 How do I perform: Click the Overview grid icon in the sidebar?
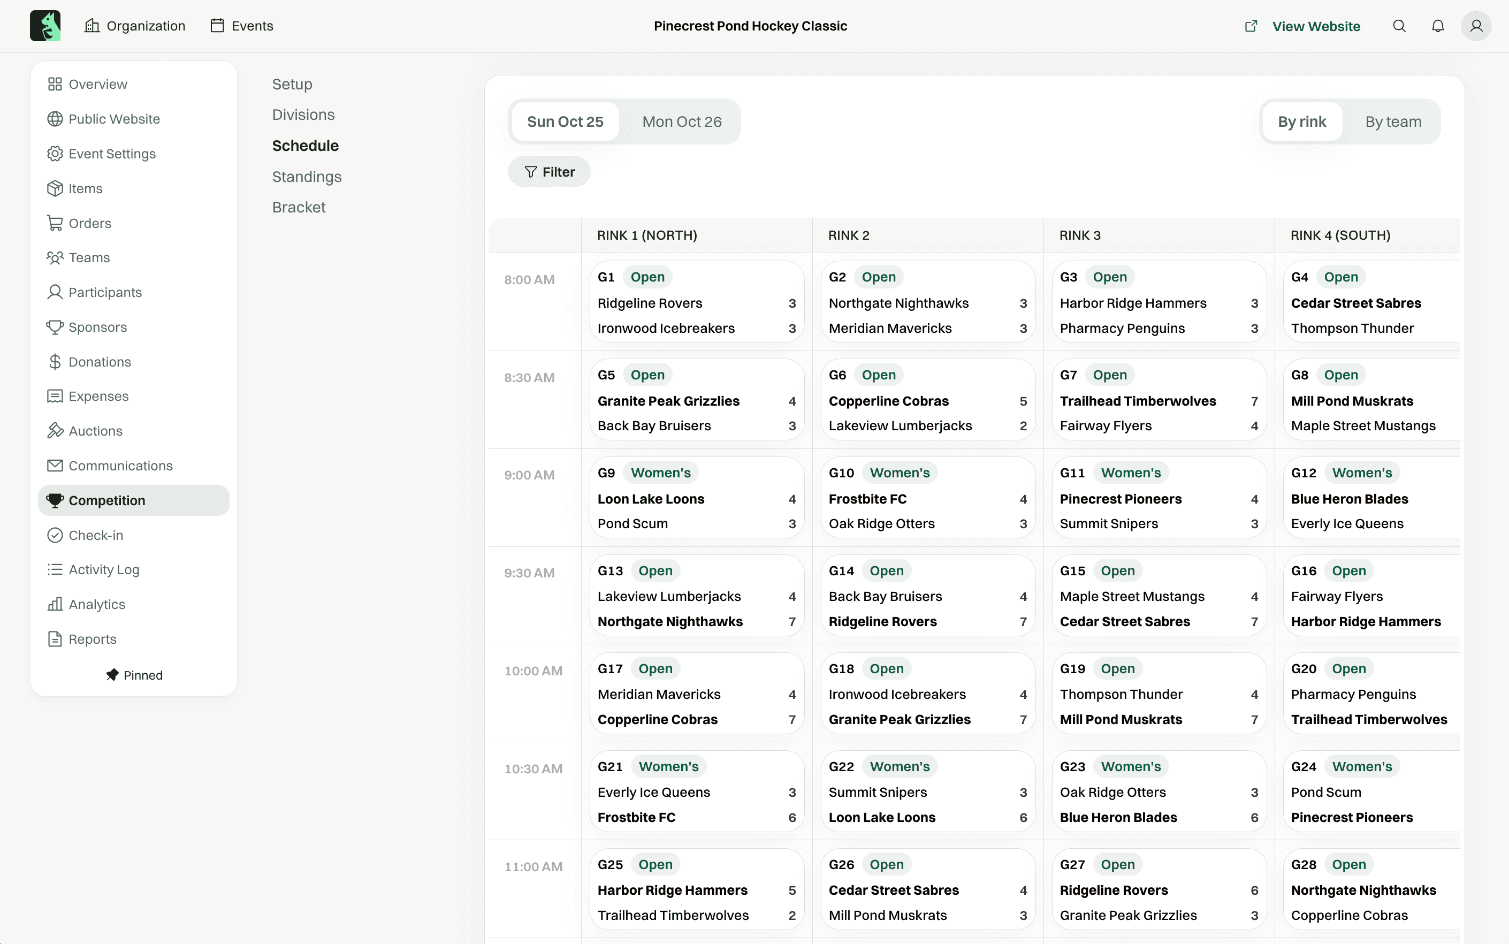pyautogui.click(x=55, y=83)
